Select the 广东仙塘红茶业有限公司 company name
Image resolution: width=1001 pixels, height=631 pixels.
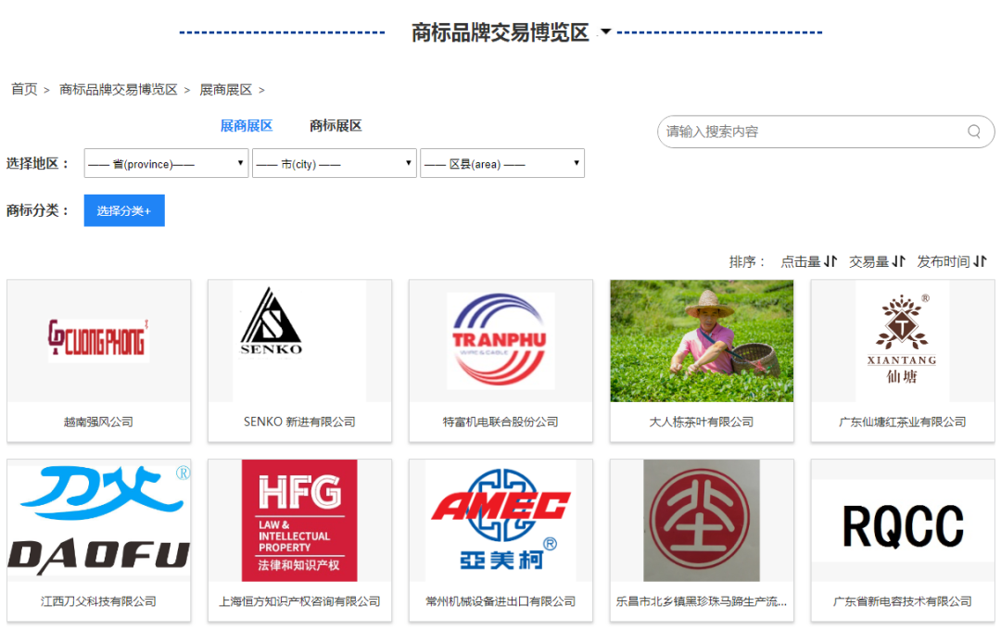click(903, 422)
